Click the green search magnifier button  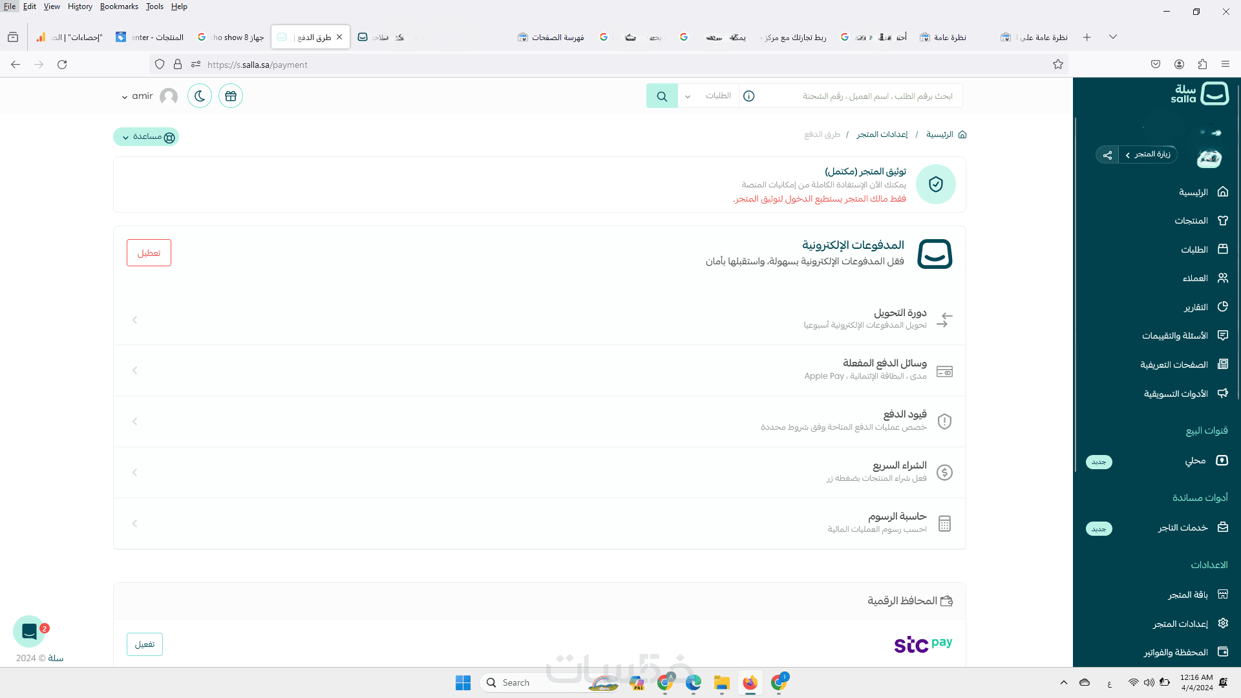[x=662, y=96]
